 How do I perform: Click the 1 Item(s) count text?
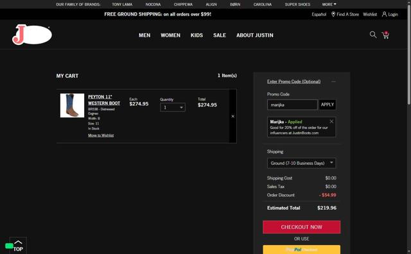point(227,76)
